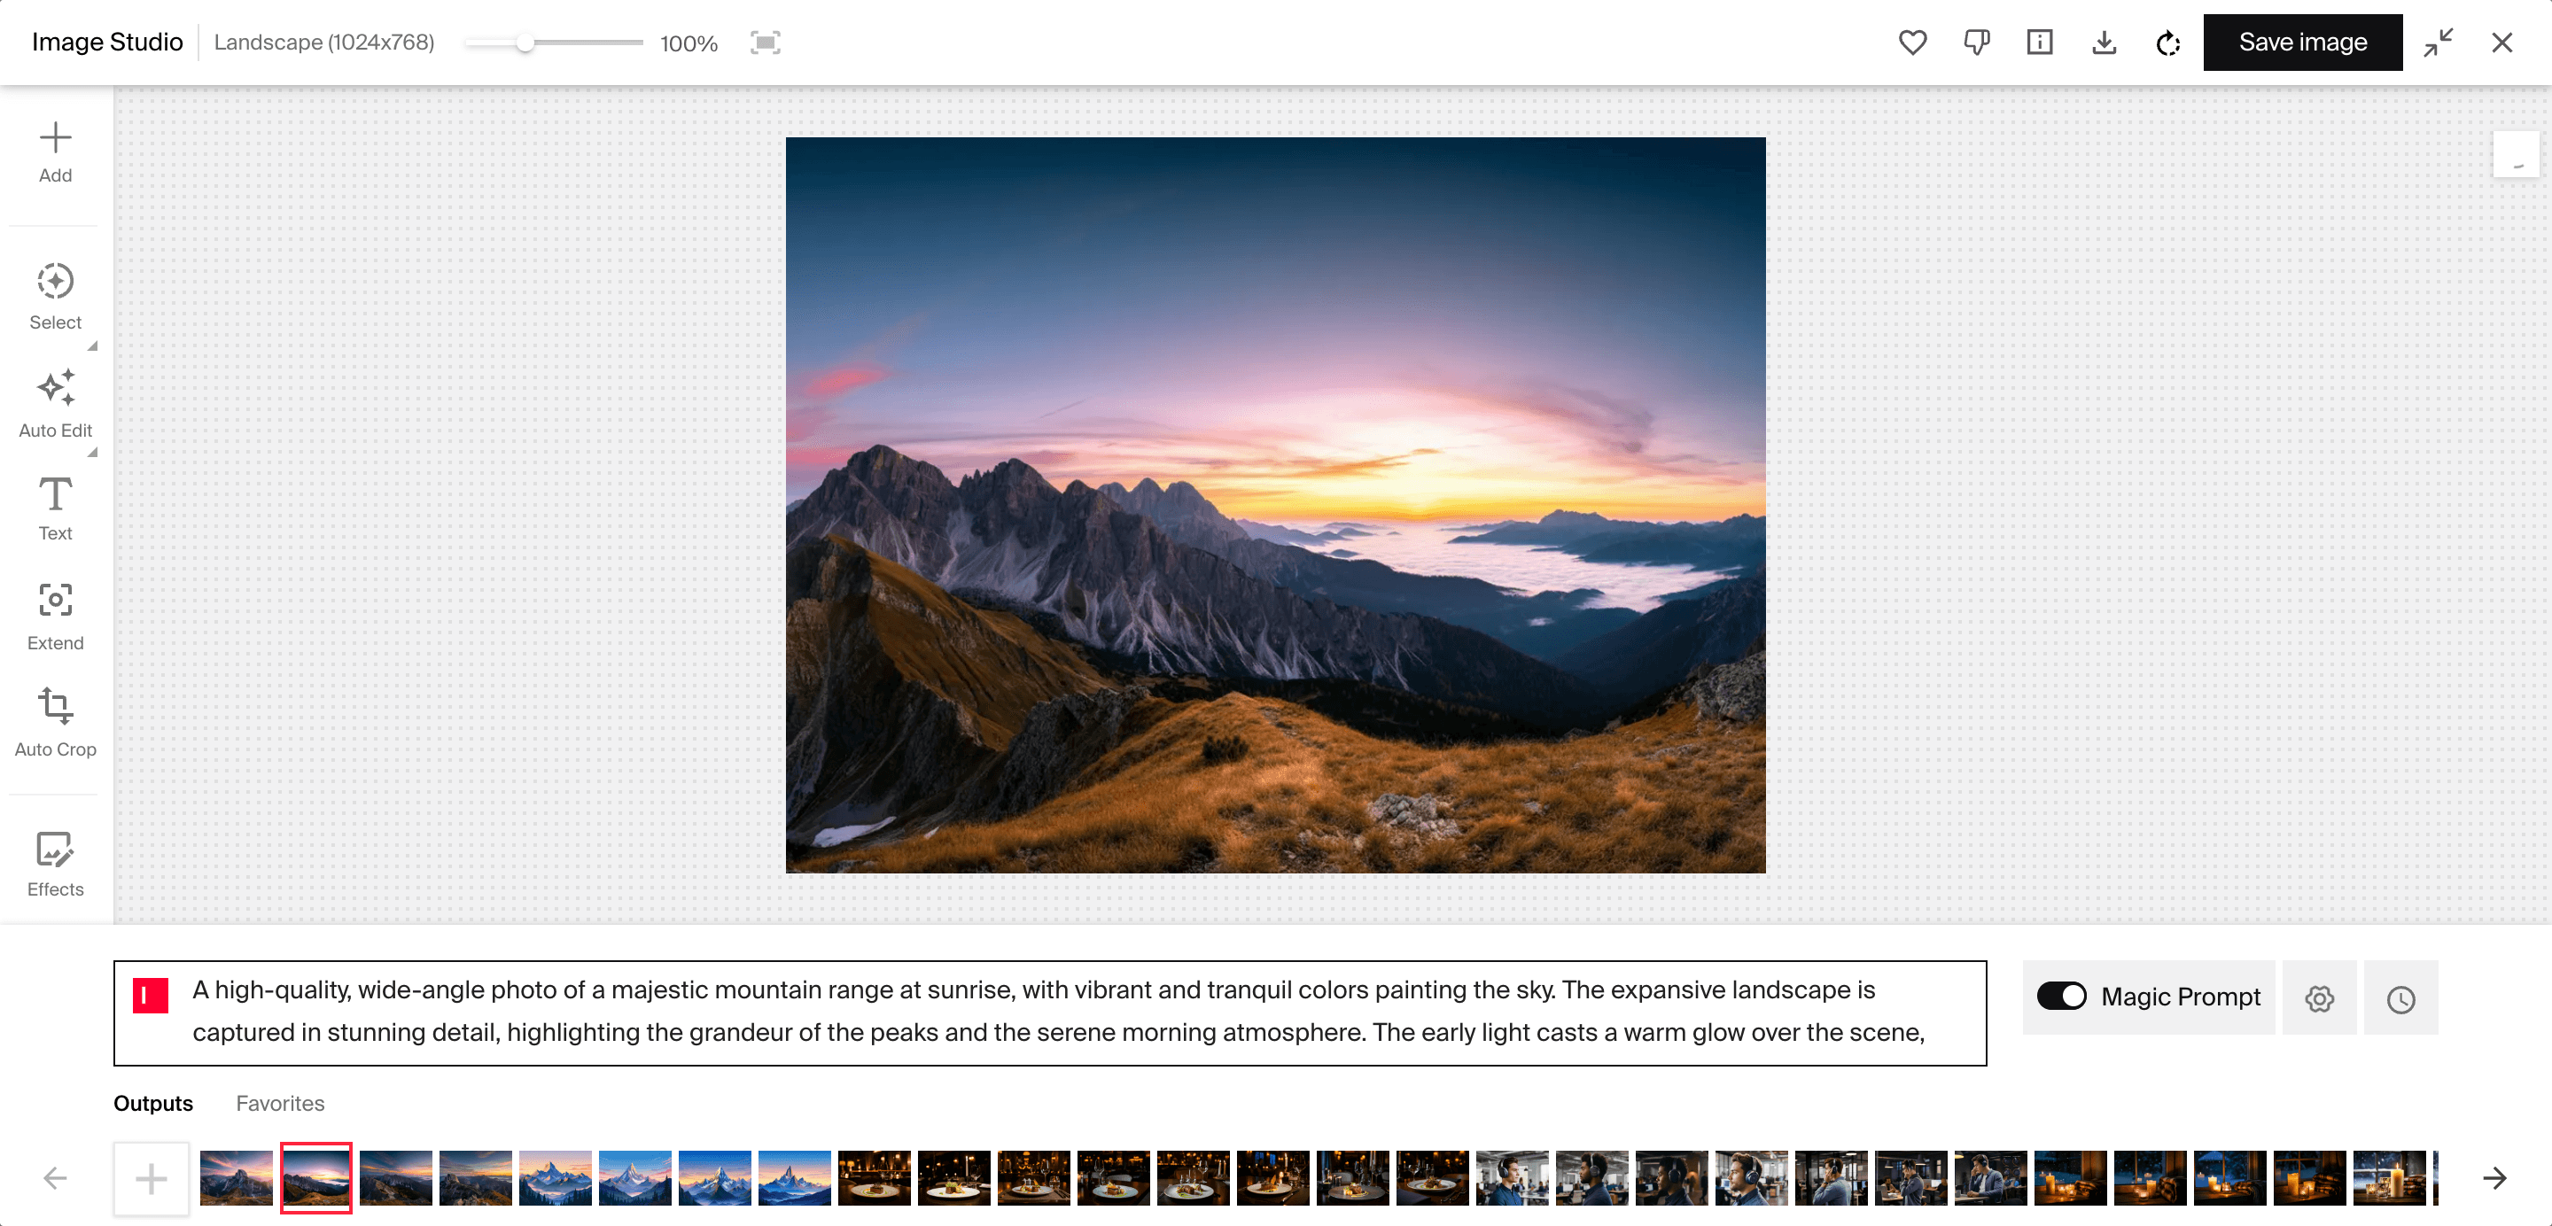Switch to the Outputs tab
2552x1226 pixels.
(153, 1102)
